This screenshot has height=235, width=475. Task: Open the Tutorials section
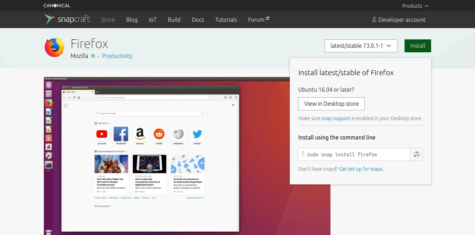[x=226, y=20]
